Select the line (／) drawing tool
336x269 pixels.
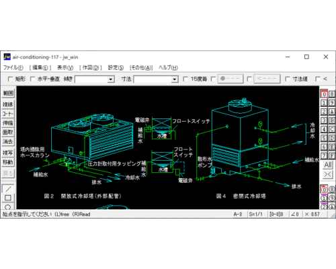pyautogui.click(x=8, y=189)
